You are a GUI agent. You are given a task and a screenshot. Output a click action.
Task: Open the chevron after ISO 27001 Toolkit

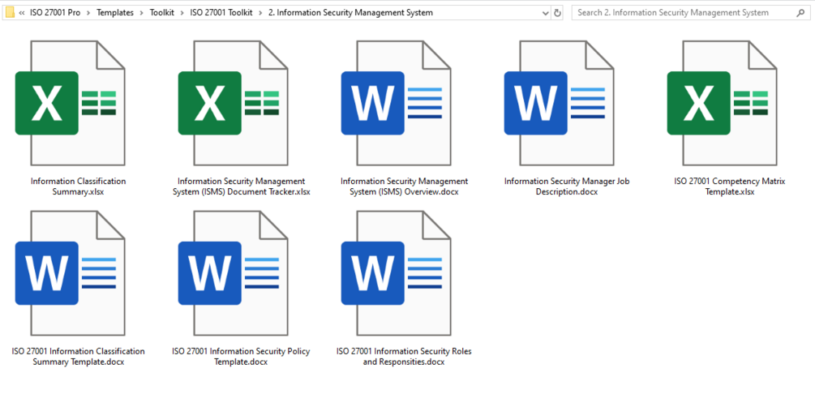[x=260, y=13]
